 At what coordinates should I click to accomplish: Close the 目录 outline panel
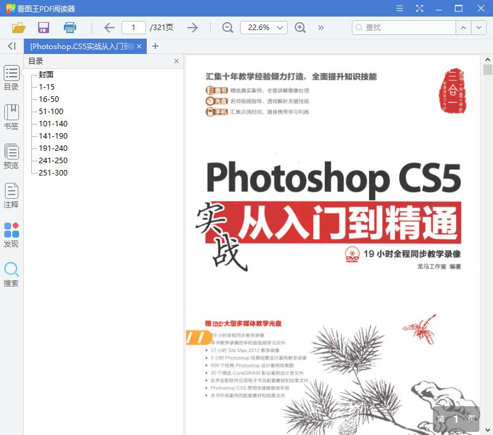pyautogui.click(x=176, y=61)
